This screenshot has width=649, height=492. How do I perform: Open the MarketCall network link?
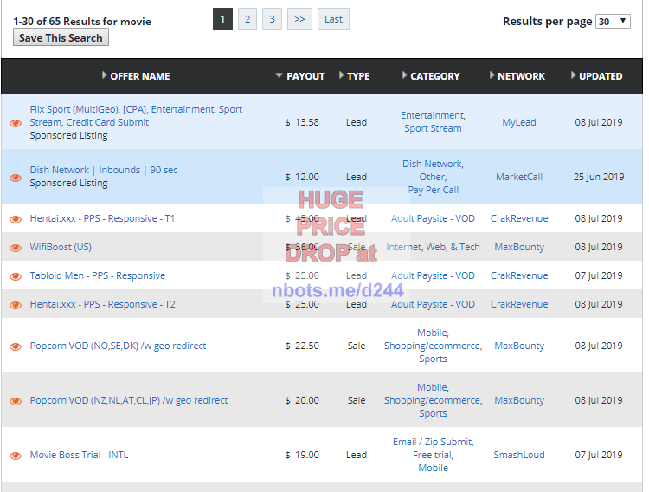pyautogui.click(x=519, y=177)
